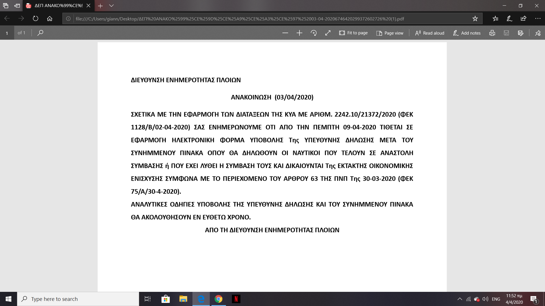
Task: Open the clock showing 11:52 πμ
Action: [x=514, y=299]
